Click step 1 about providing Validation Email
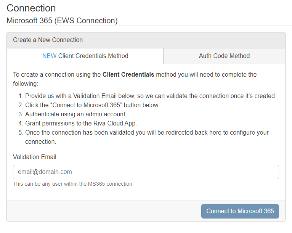 151,96
